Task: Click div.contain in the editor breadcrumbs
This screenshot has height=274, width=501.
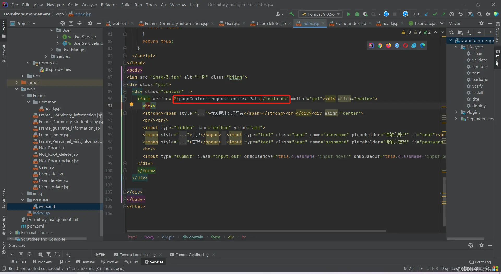Action: tap(193, 237)
